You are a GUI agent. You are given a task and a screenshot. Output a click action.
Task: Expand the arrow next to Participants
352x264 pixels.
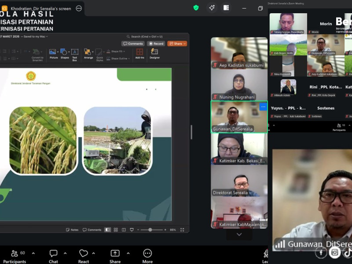click(33, 253)
